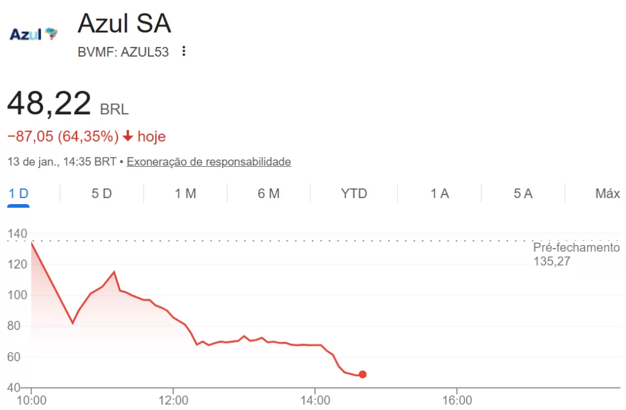This screenshot has height=410, width=626.
Task: Open the three-dot options menu
Action: click(183, 51)
